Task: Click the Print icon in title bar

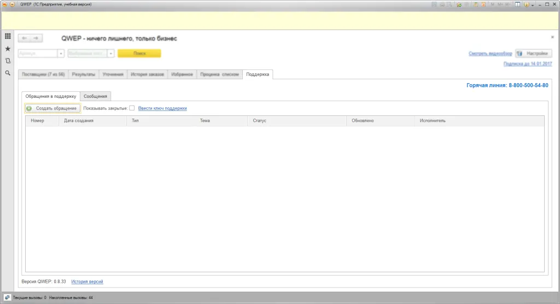Action: (x=442, y=4)
